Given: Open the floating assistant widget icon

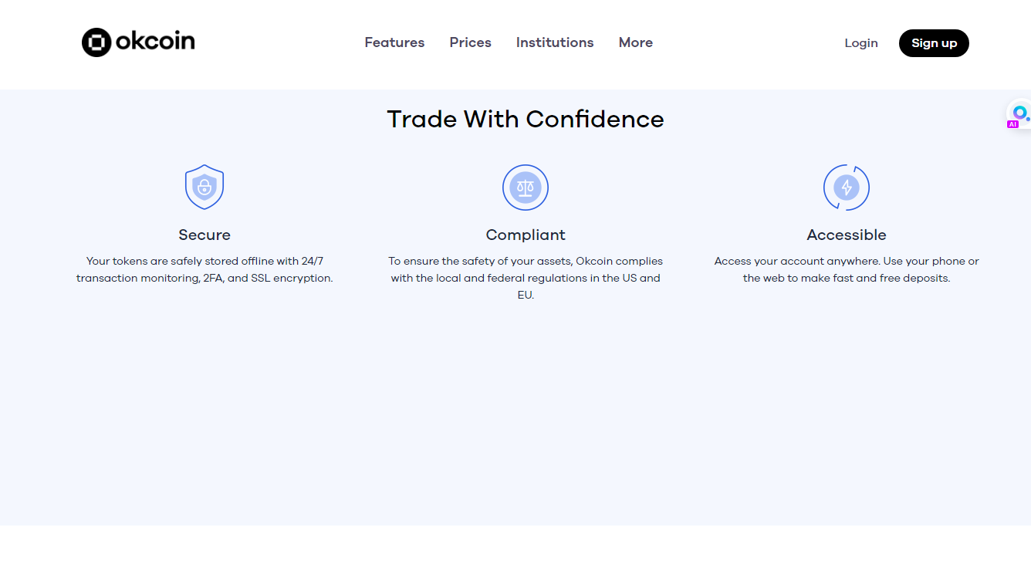Looking at the screenshot, I should click(x=1019, y=113).
